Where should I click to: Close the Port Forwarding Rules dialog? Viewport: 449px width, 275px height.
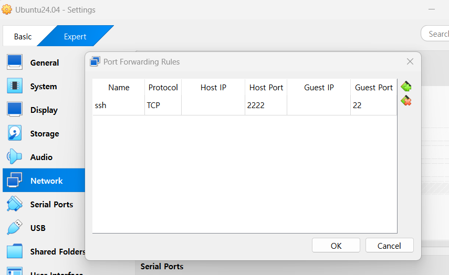click(x=410, y=61)
